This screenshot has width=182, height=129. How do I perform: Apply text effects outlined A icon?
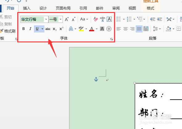pyautogui.click(x=71, y=29)
